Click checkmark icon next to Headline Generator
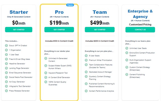 pyautogui.click(x=6, y=64)
